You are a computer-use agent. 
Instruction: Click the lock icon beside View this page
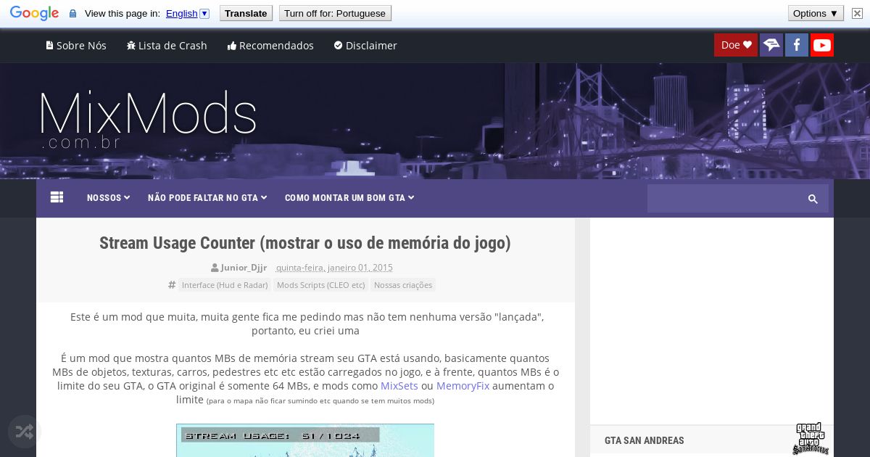(x=72, y=14)
